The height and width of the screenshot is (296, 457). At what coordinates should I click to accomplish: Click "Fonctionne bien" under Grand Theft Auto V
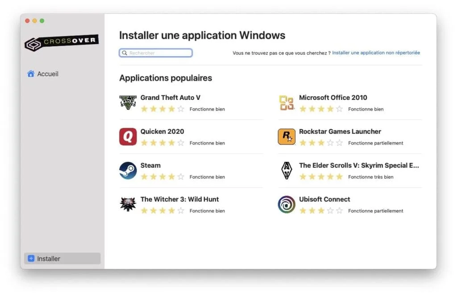pyautogui.click(x=207, y=109)
